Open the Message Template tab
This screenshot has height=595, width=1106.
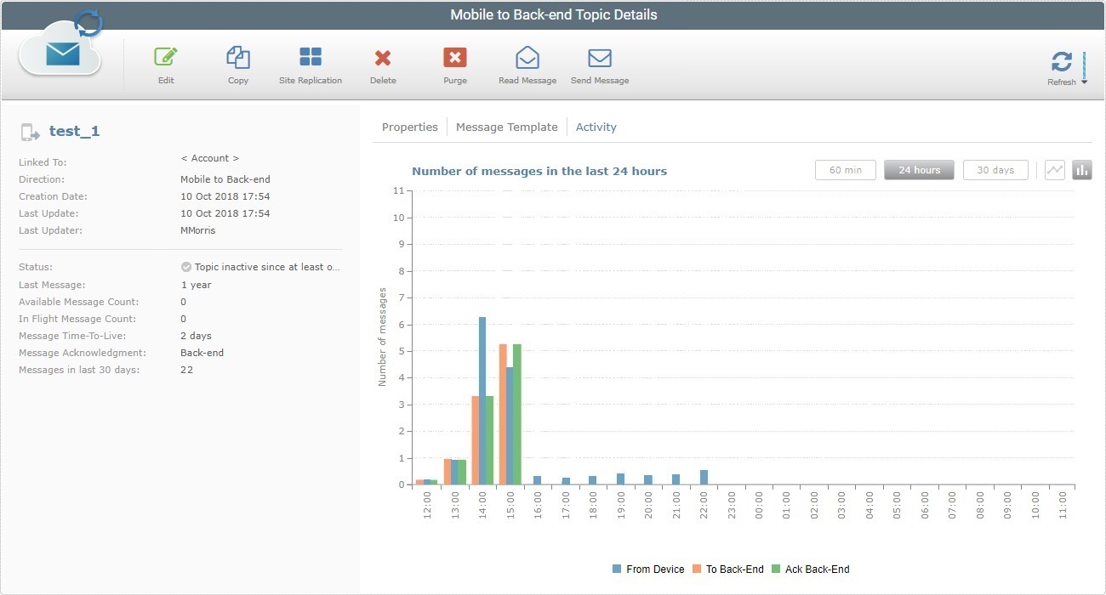coord(507,127)
